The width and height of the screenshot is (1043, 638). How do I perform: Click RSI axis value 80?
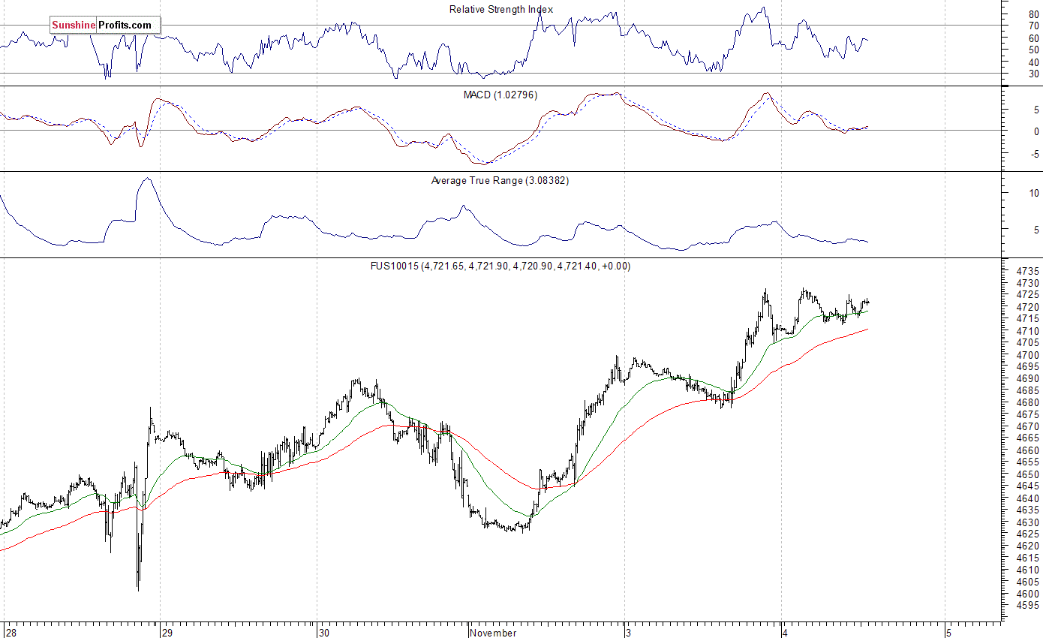(x=1033, y=14)
